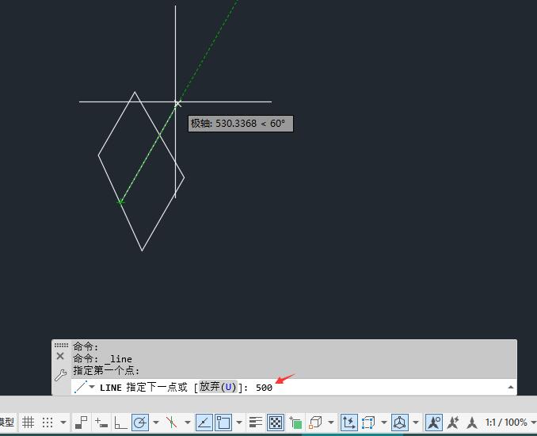Toggle infer constraints icon

(x=81, y=423)
